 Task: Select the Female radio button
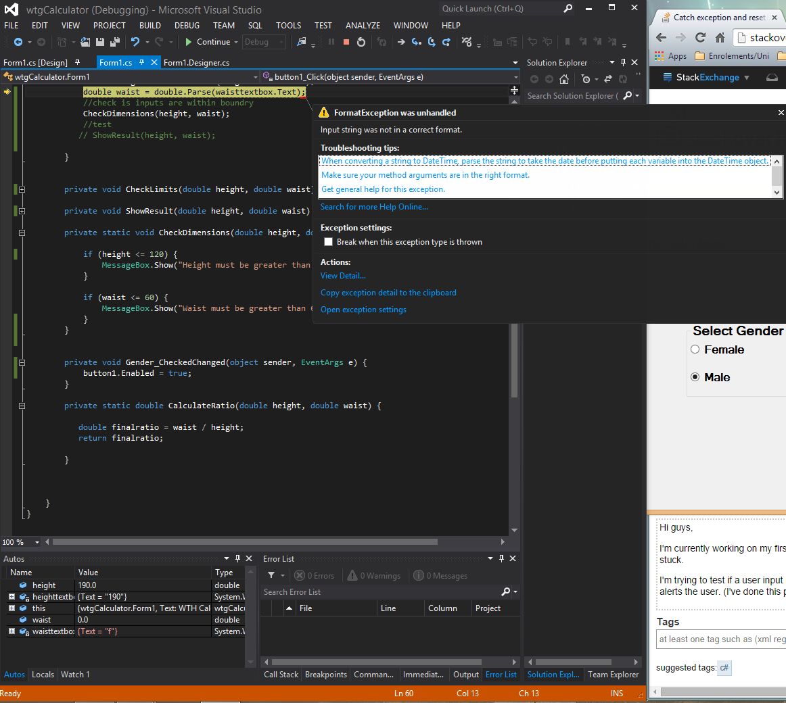695,349
